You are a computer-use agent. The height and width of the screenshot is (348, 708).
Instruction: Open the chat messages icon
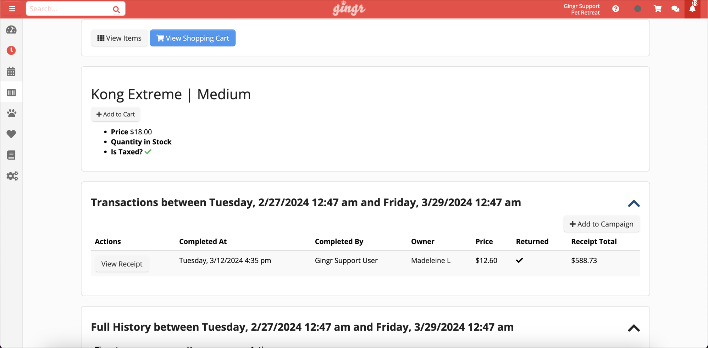675,9
